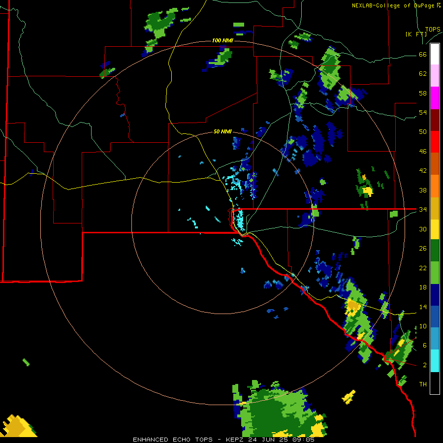This screenshot has height=443, width=443.
Task: Click the 50 value on legend
Action: tap(423, 132)
